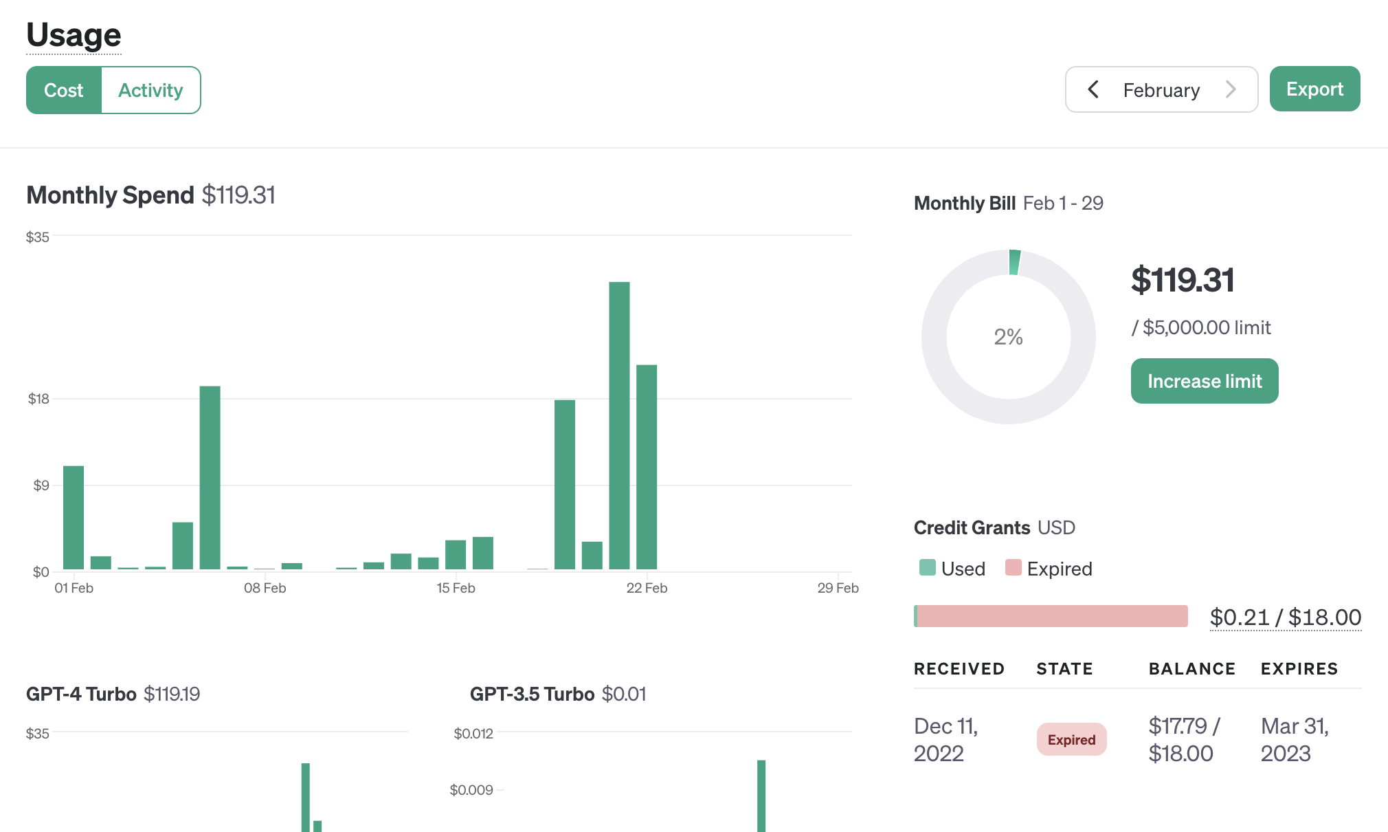The image size is (1388, 832).
Task: Switch to the Activity tab
Action: tap(150, 90)
